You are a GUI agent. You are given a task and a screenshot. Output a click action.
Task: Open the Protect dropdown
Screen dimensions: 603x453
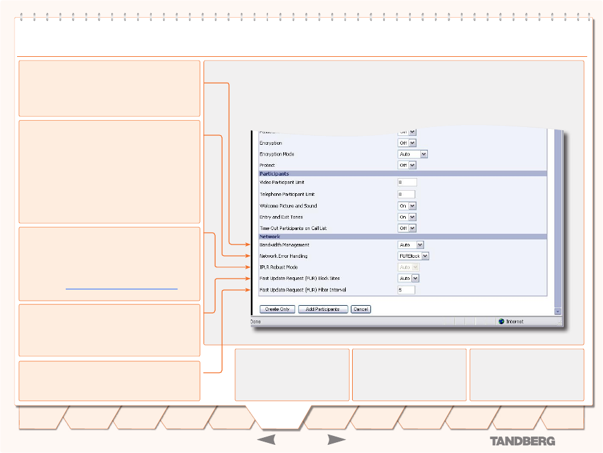click(x=407, y=166)
